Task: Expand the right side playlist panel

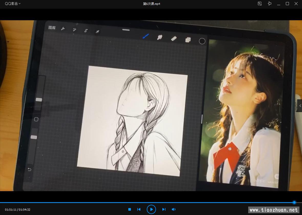Action: pos(300,106)
